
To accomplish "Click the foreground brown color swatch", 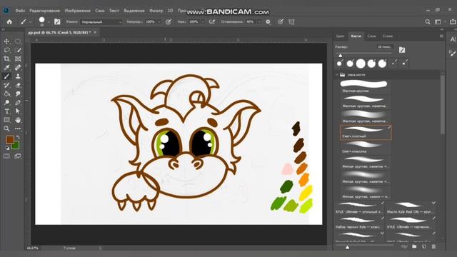I will coord(9,140).
